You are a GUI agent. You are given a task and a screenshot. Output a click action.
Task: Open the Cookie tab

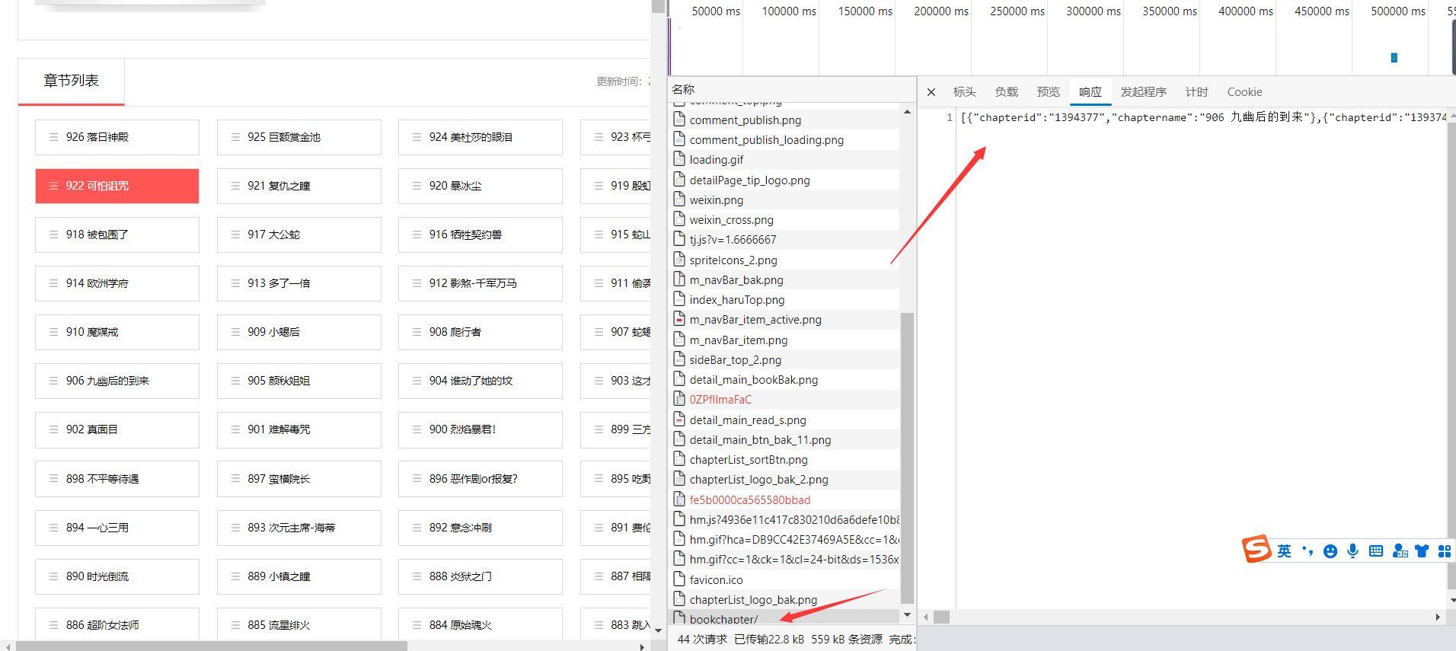pos(1244,92)
